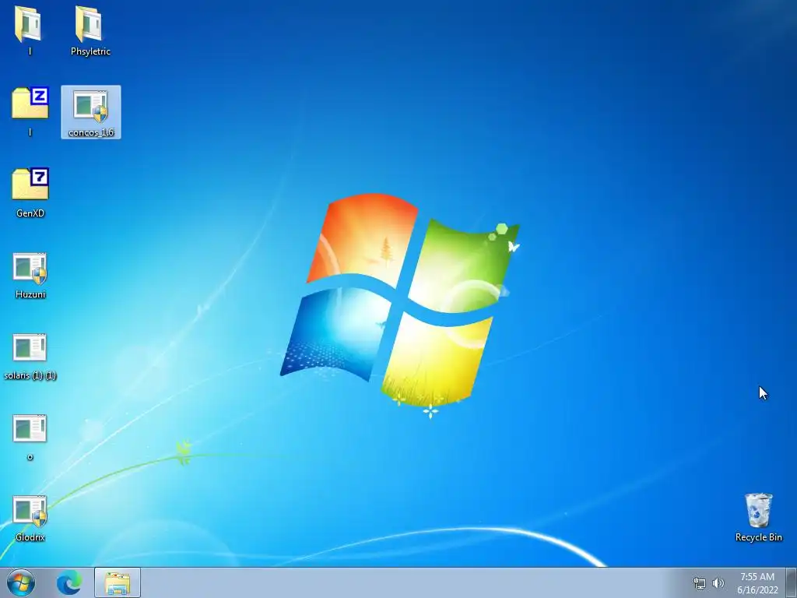Screen dimensions: 797x598
Task: Open the Windows Start menu orb
Action: (x=21, y=582)
